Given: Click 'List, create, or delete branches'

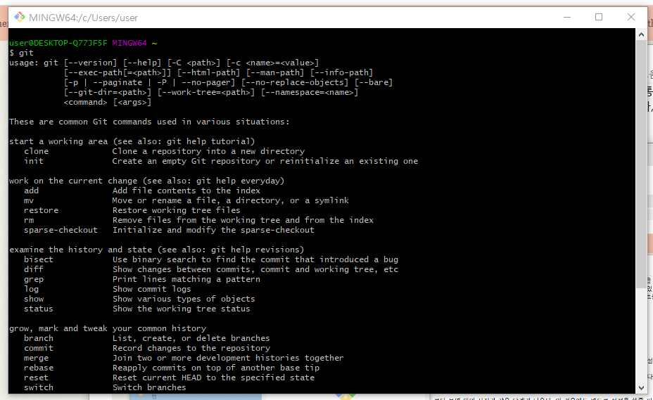Looking at the screenshot, I should (x=191, y=338).
